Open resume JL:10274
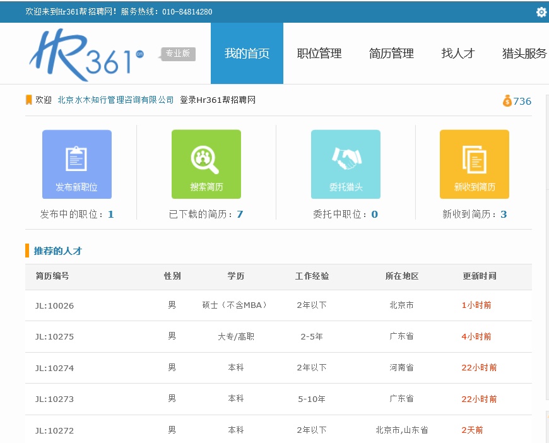Image resolution: width=549 pixels, height=443 pixels. 55,368
